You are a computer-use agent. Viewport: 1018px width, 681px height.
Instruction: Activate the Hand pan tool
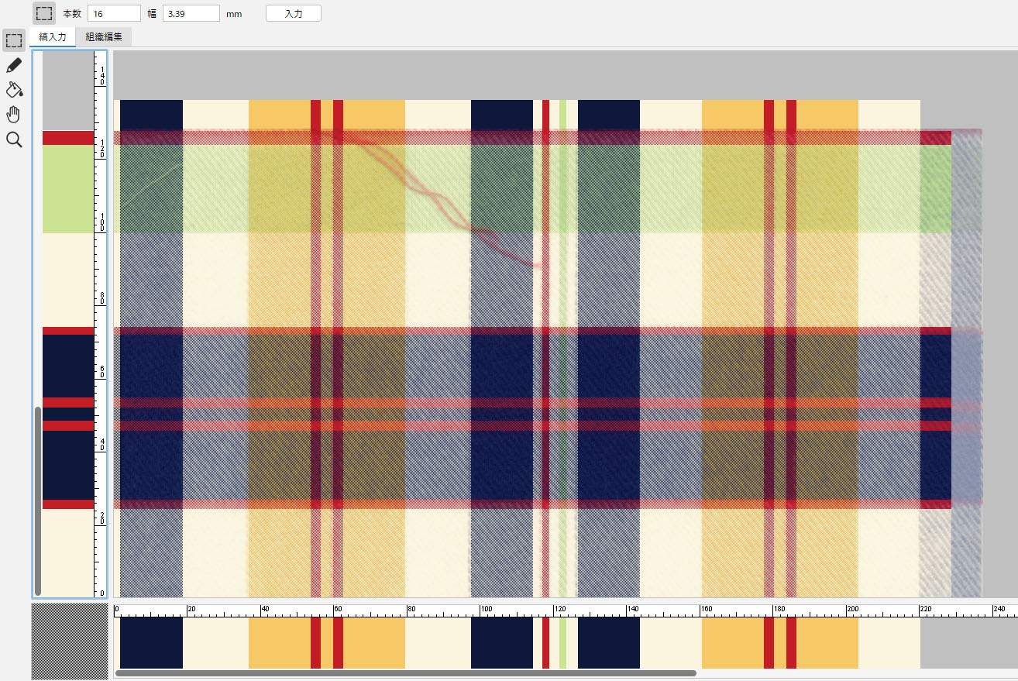point(13,115)
